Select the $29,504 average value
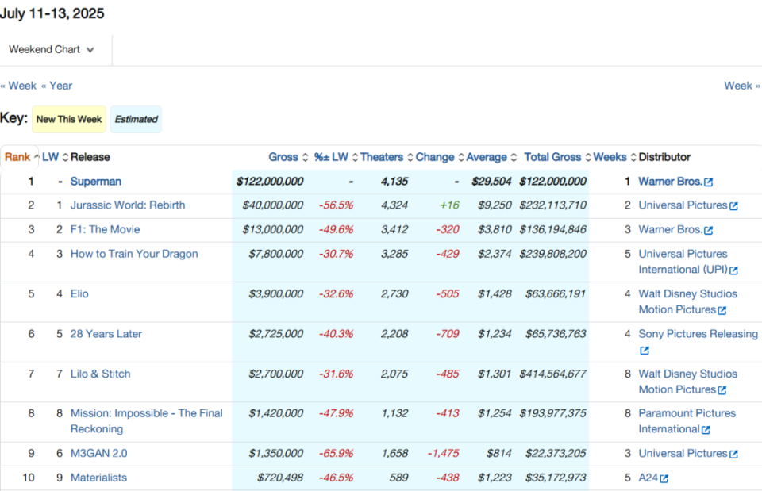Image resolution: width=762 pixels, height=491 pixels. 491,182
